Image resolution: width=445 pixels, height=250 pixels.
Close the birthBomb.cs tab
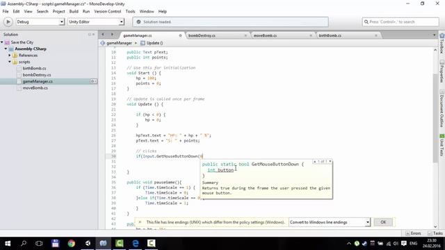376,35
